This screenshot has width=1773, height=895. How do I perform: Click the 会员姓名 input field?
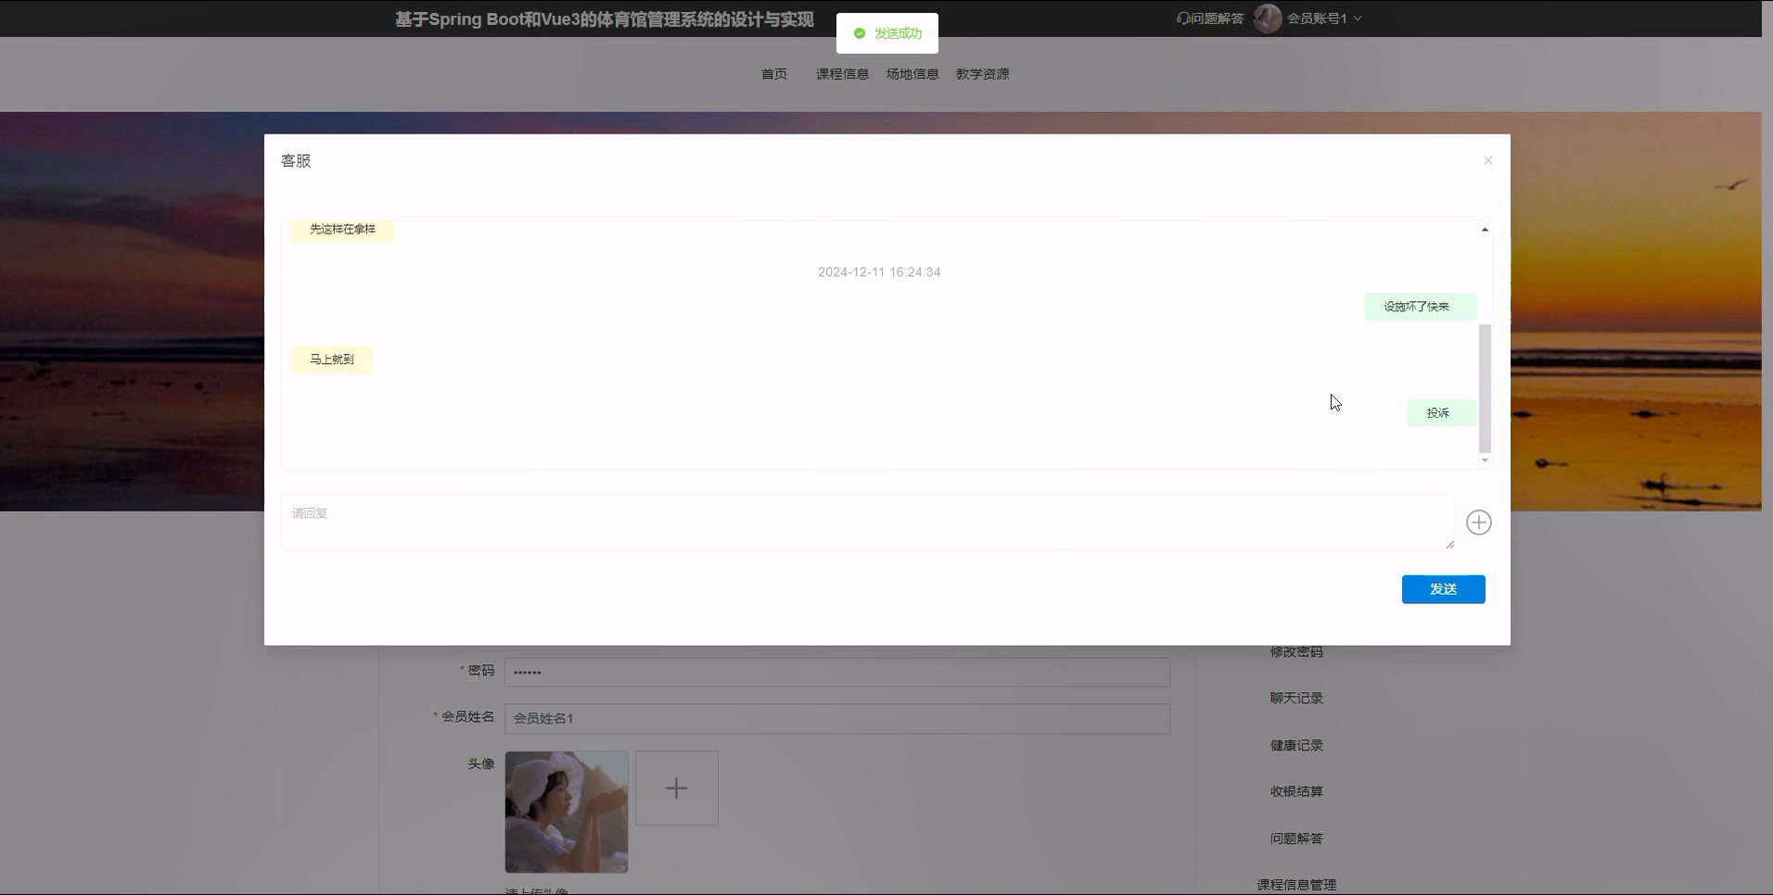[x=836, y=718]
